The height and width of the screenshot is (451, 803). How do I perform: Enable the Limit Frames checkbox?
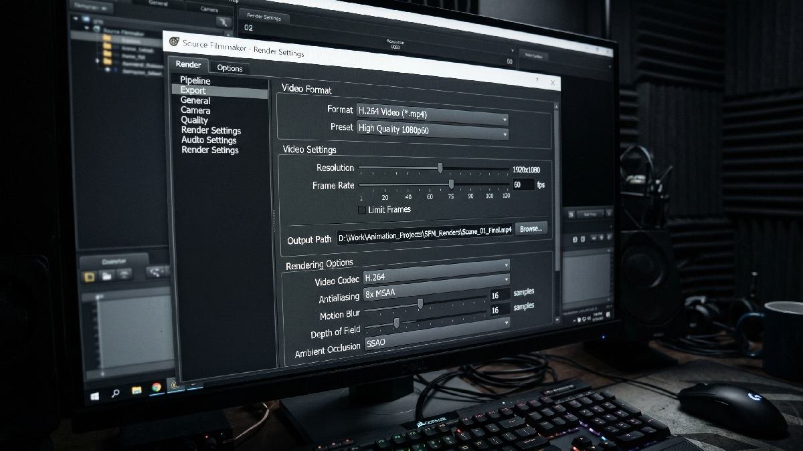[x=362, y=210]
